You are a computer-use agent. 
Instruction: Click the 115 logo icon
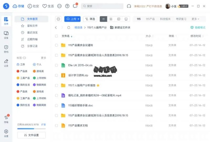[x=6, y=6]
